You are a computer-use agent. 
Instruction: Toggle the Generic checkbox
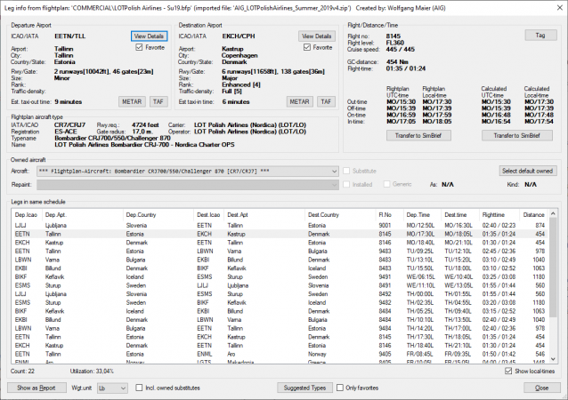tap(387, 184)
